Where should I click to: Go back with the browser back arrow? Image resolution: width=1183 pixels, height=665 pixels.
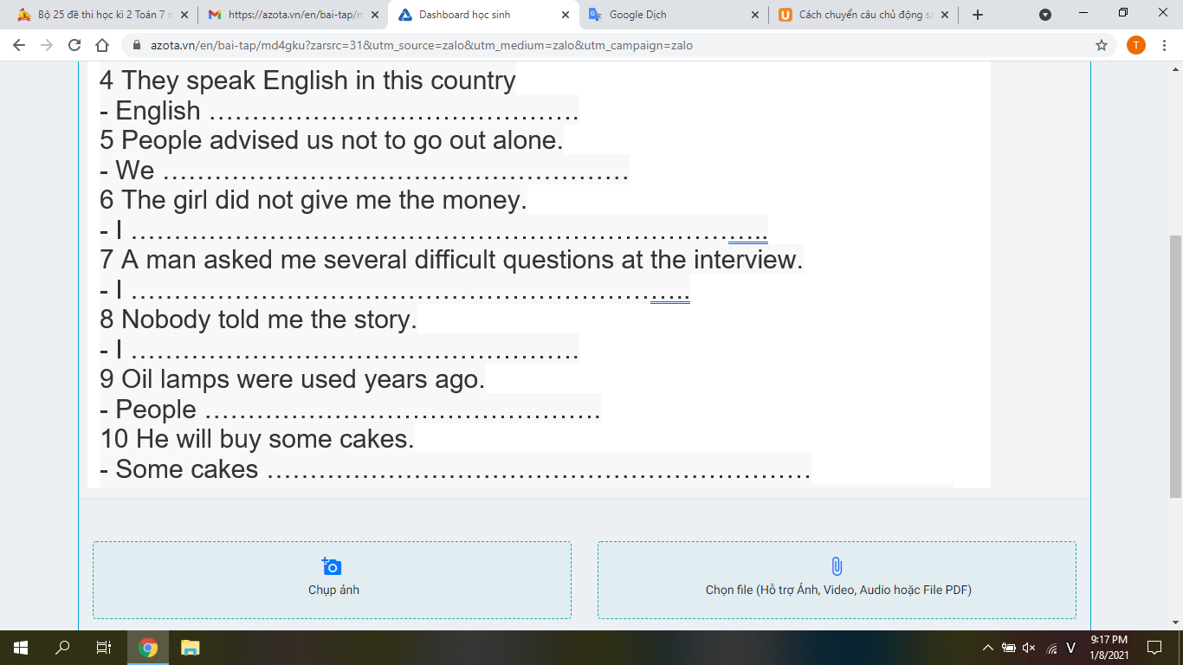pyautogui.click(x=19, y=45)
